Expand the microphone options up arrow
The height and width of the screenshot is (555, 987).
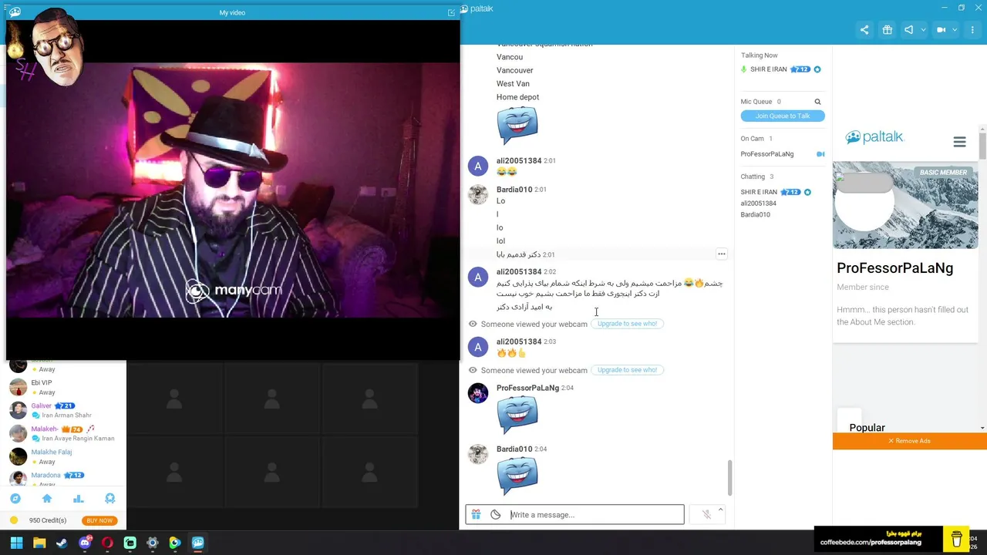coord(720,510)
